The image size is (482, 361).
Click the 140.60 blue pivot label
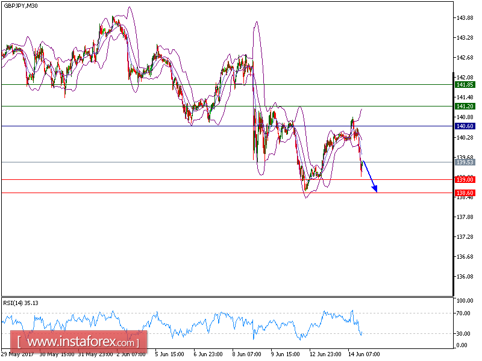point(465,126)
